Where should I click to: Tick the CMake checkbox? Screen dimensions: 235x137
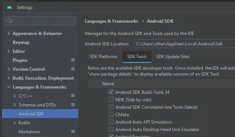coord(111,114)
